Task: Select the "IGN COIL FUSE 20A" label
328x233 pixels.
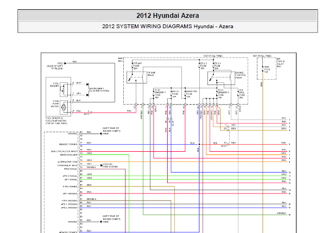Action: 242,94
